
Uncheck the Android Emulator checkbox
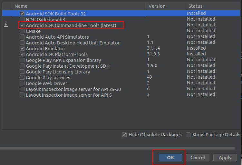click(x=22, y=48)
